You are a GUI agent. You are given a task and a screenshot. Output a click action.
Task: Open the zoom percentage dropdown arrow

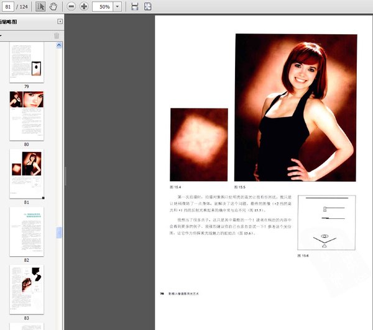117,6
